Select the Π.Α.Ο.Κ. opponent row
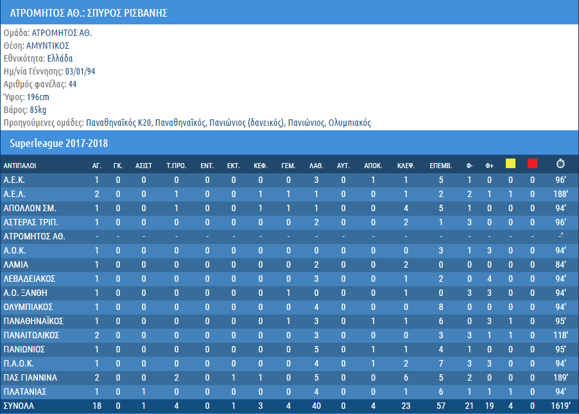579x414 pixels. pyautogui.click(x=289, y=363)
